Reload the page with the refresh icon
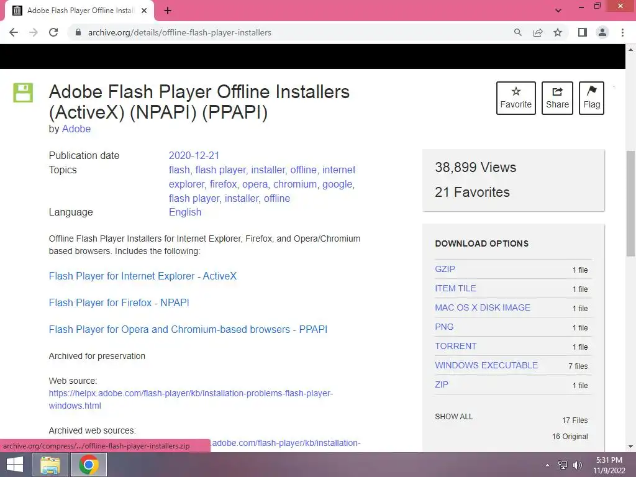This screenshot has width=636, height=477. pos(53,32)
